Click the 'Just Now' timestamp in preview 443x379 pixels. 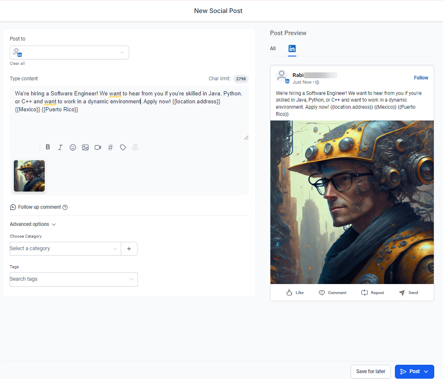pos(302,82)
